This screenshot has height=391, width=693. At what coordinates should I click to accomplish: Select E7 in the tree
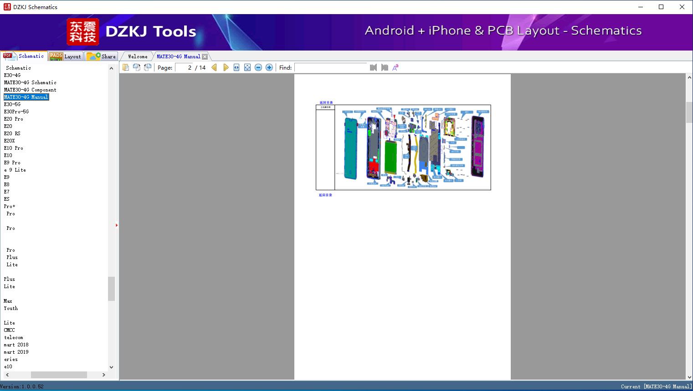(x=7, y=192)
